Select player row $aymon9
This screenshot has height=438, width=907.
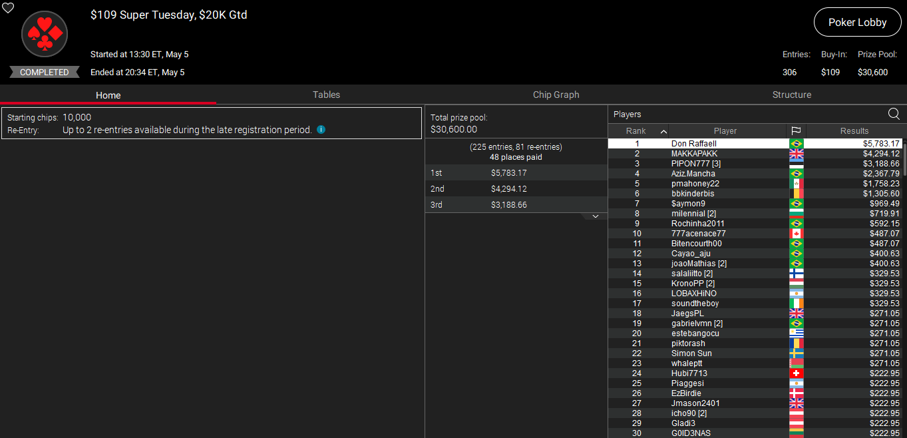(755, 204)
